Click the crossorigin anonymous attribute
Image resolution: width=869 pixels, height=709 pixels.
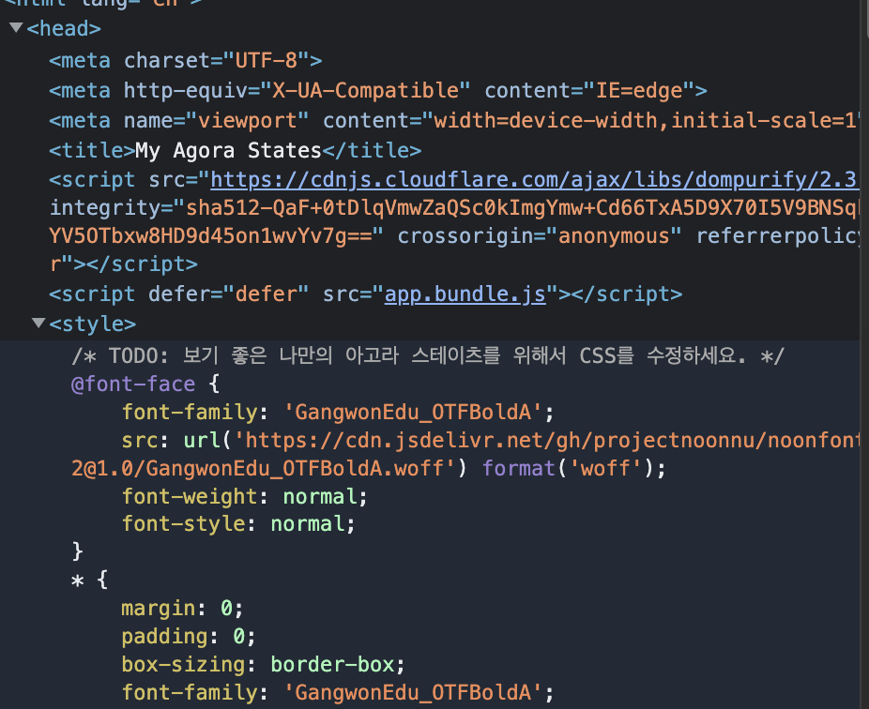point(540,236)
